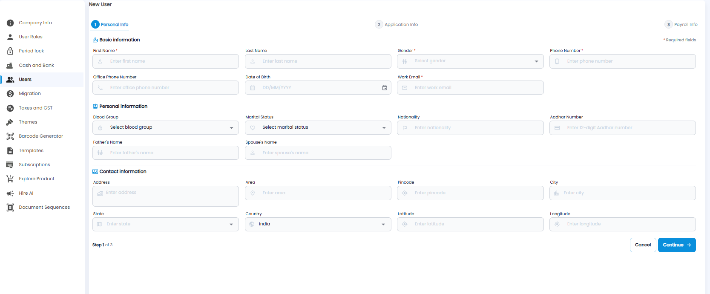The image size is (710, 294).
Task: Focus the City input field
Action: (x=623, y=193)
